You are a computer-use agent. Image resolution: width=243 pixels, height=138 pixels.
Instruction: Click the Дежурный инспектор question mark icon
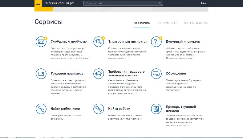(x=156, y=42)
